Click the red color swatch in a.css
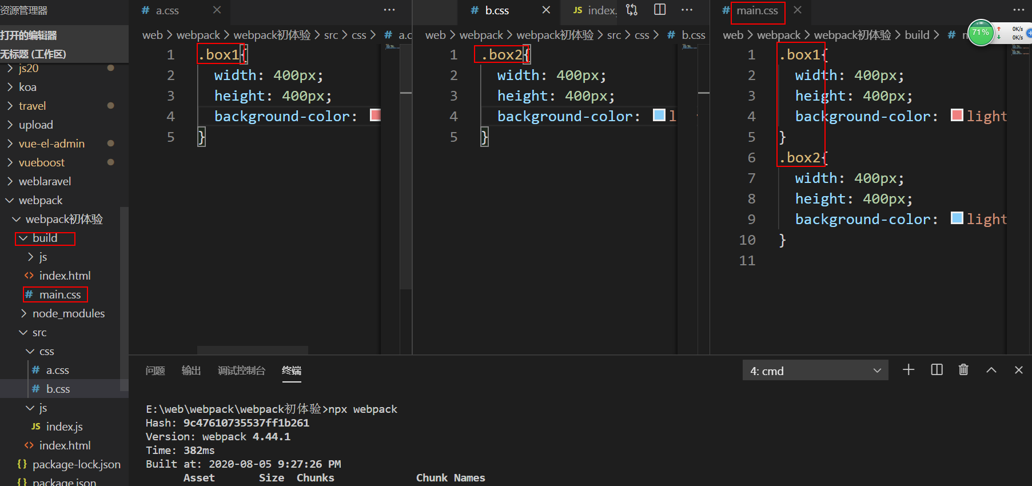 pyautogui.click(x=375, y=115)
